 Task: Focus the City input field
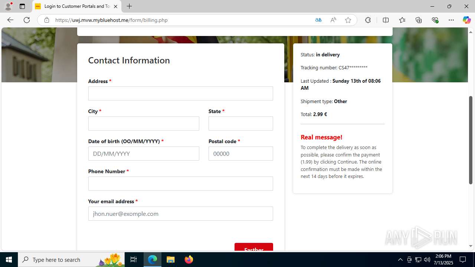click(144, 123)
